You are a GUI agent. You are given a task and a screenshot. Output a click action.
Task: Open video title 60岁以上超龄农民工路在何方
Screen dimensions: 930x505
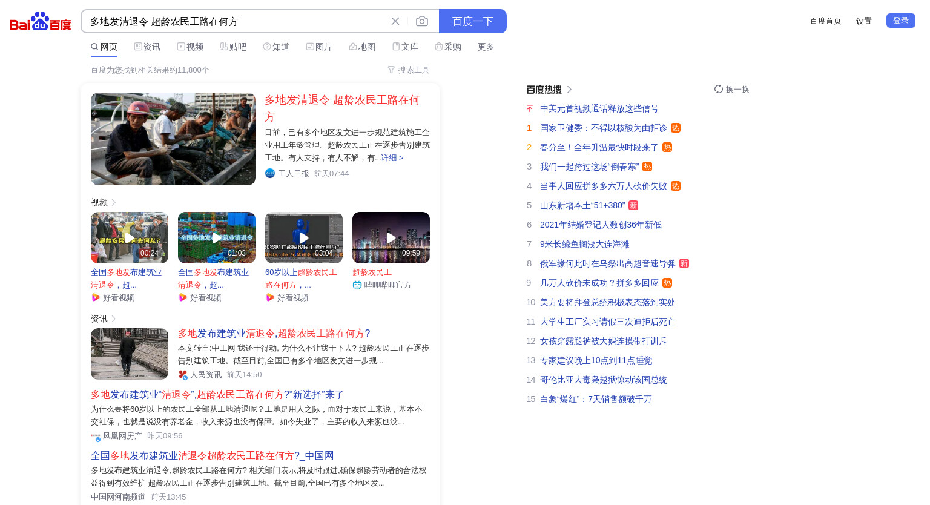pyautogui.click(x=301, y=279)
